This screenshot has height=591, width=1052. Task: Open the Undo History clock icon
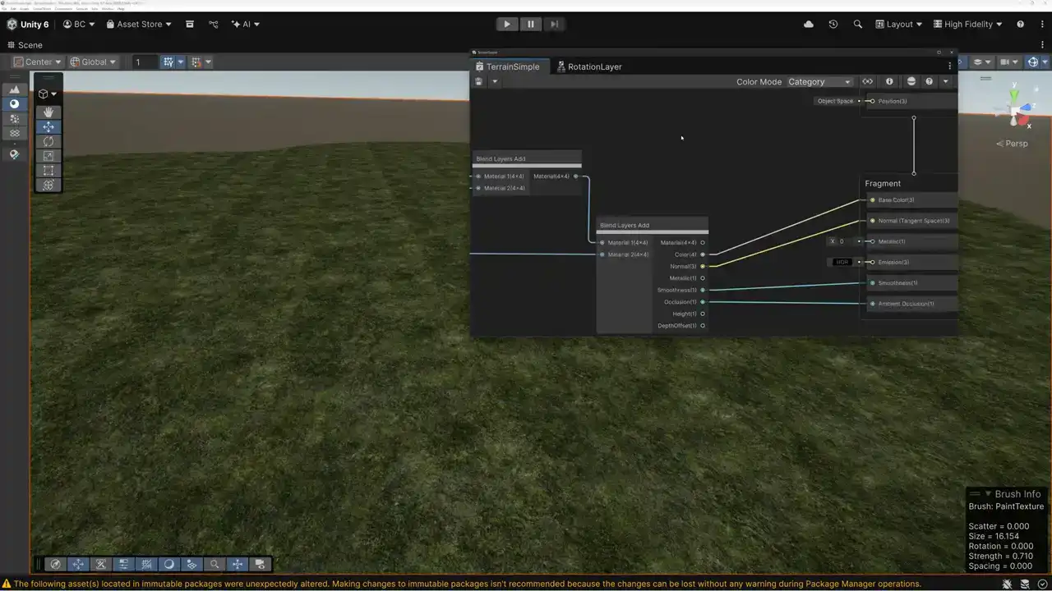pos(833,25)
